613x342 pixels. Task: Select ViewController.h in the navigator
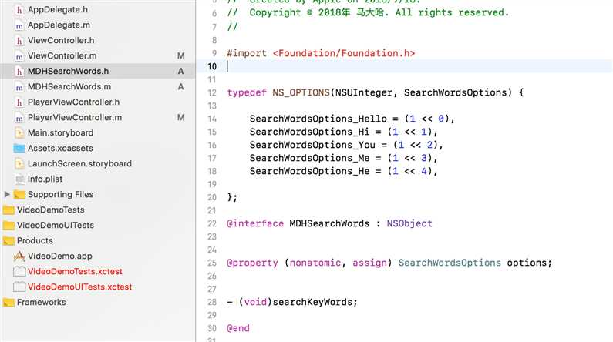pos(61,40)
